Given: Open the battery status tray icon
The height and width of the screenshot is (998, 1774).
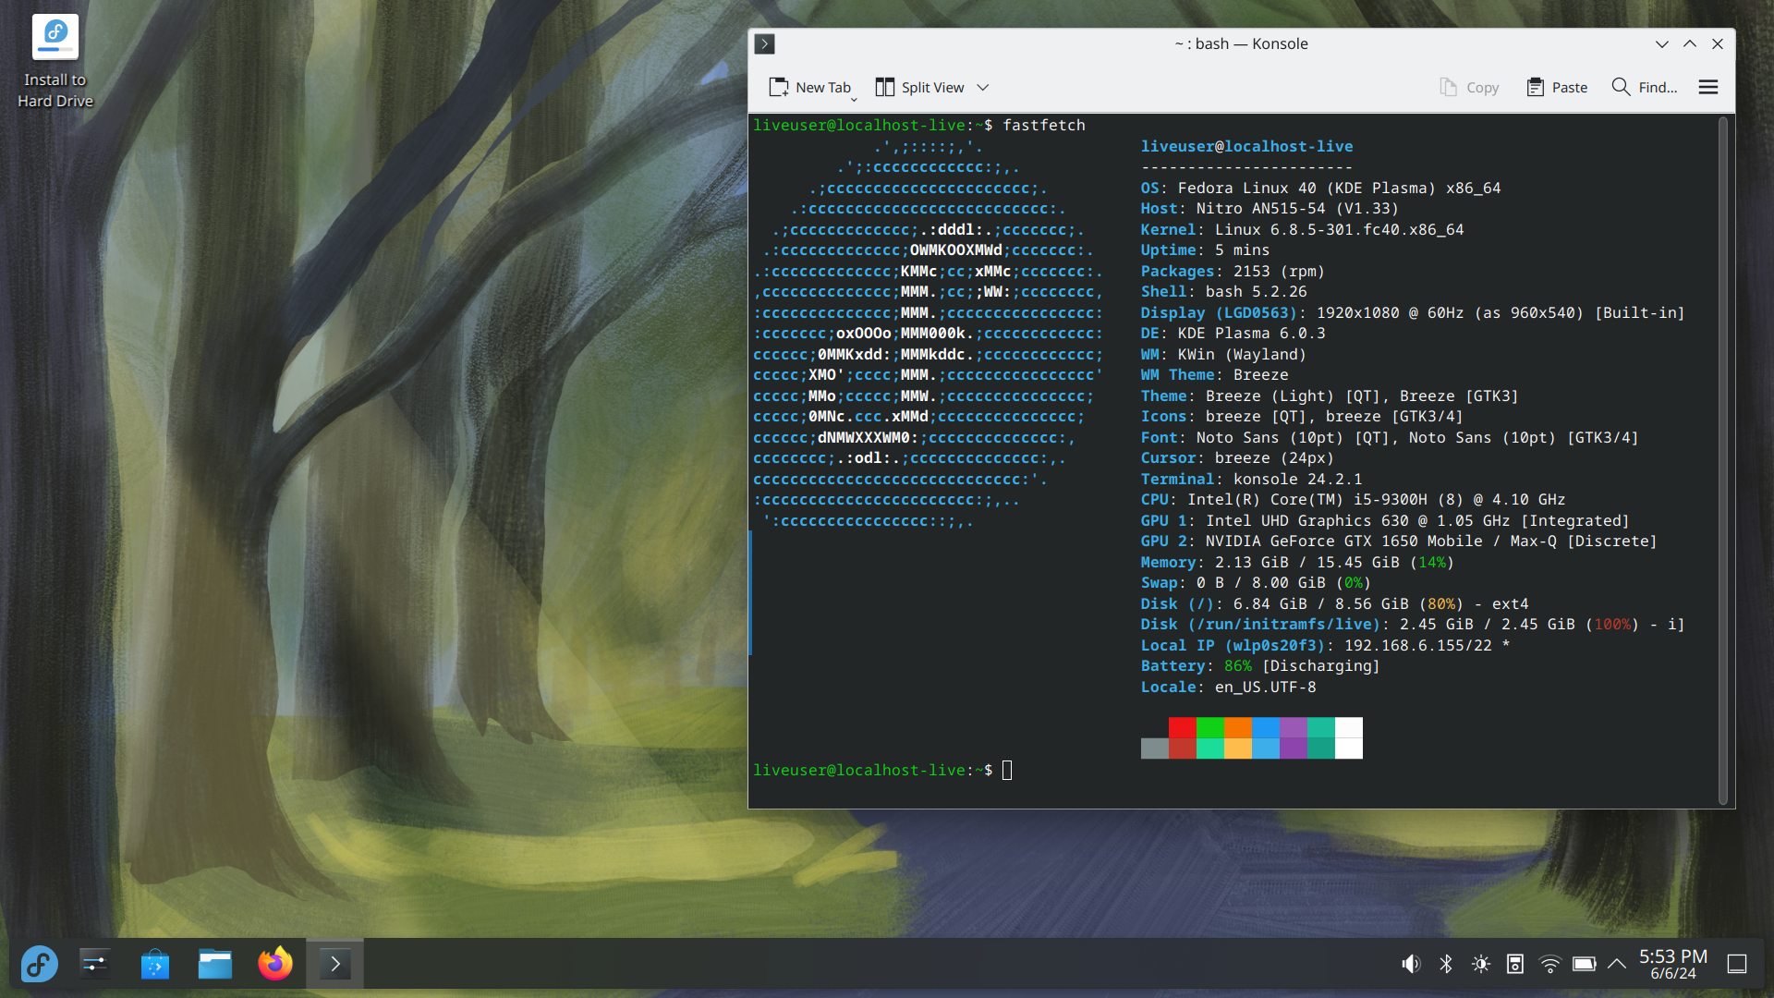Looking at the screenshot, I should [1585, 964].
